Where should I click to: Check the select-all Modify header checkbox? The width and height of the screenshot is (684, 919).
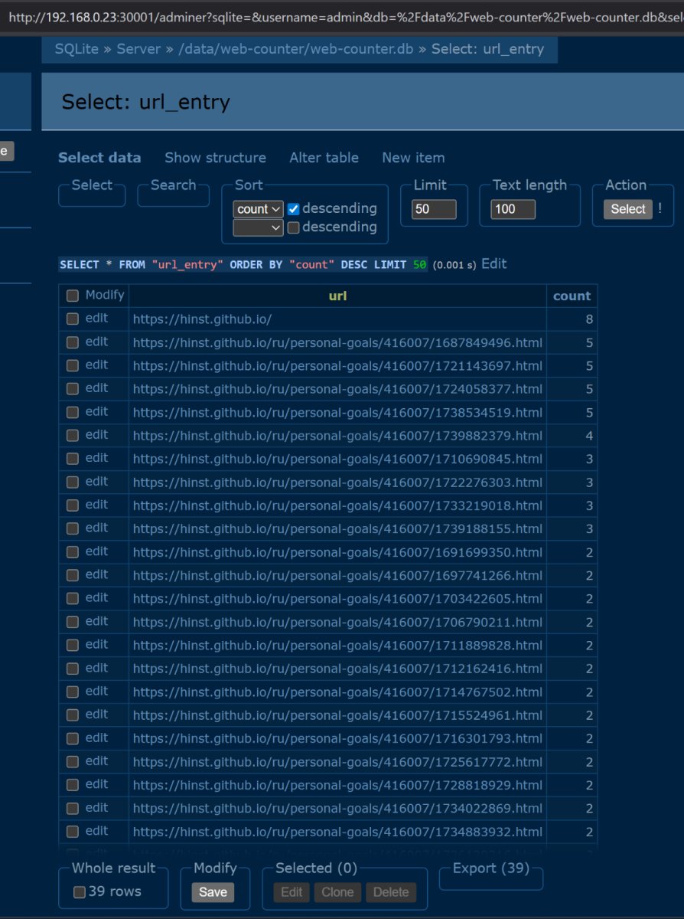(x=73, y=296)
